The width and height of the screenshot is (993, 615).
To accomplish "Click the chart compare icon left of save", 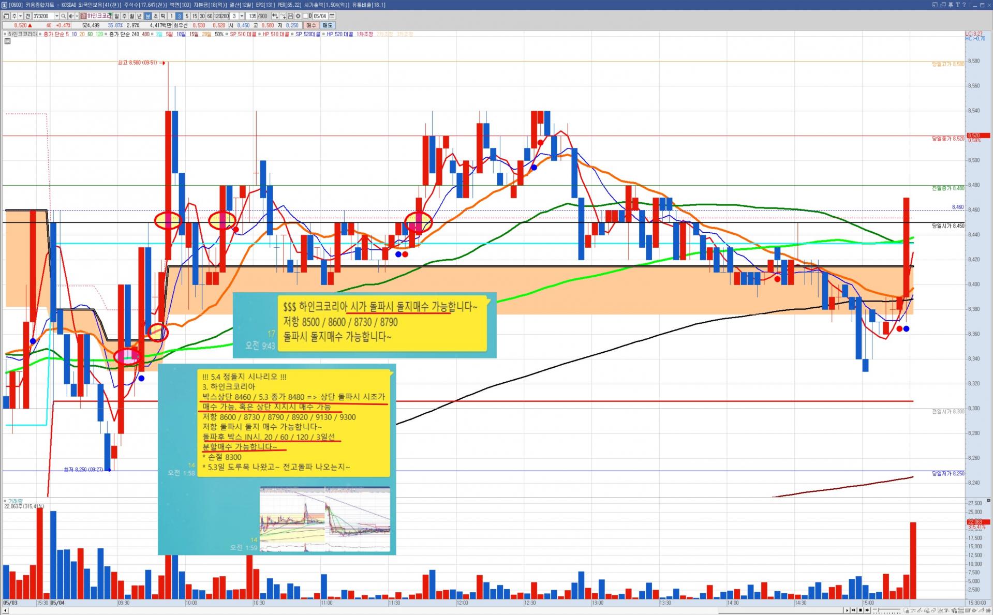I will [283, 16].
